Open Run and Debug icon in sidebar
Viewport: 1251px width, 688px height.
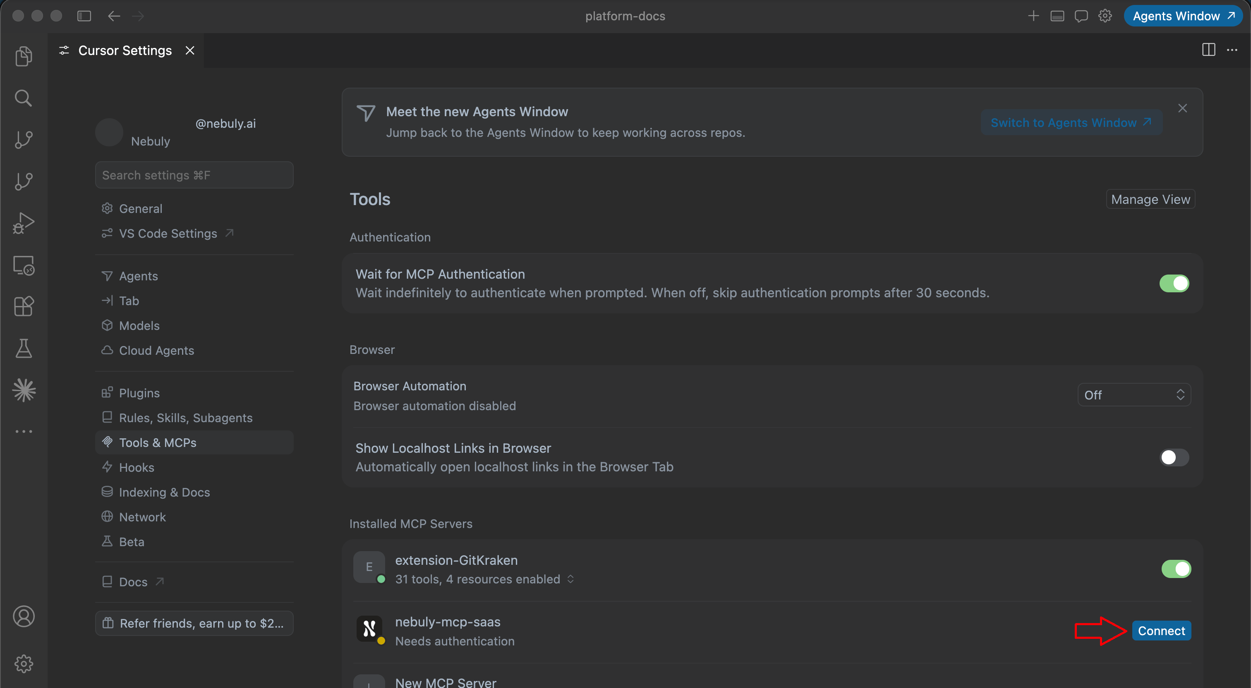pos(23,223)
